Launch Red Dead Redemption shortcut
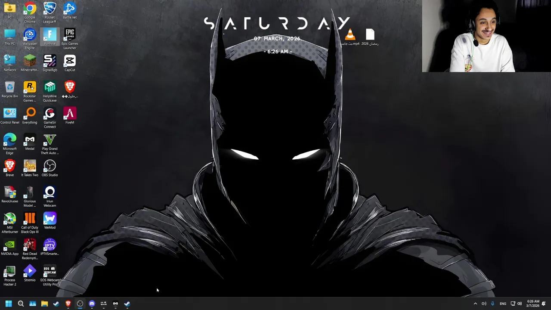551x310 pixels. click(x=30, y=249)
